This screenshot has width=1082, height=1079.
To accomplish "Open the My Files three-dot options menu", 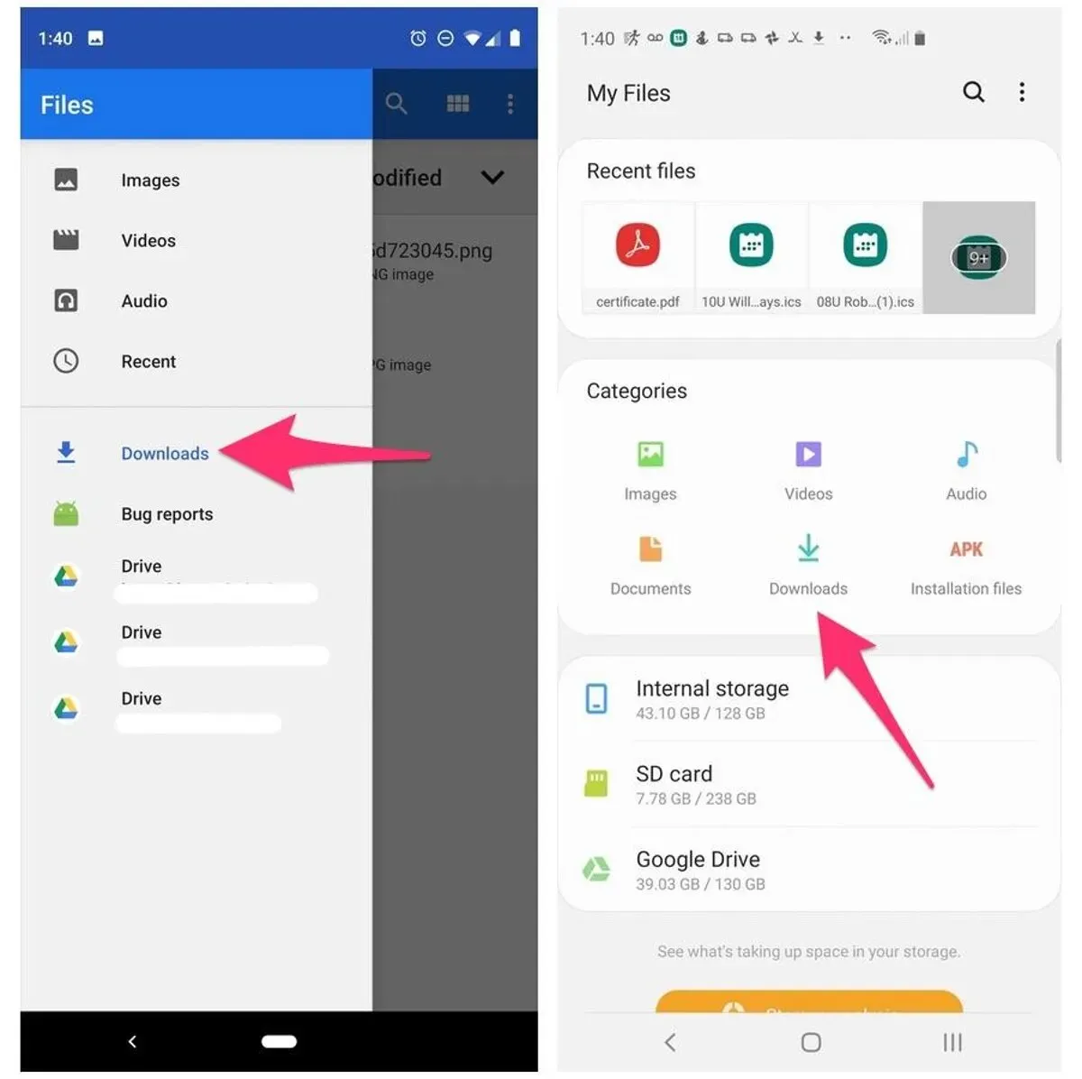I will tap(1022, 92).
